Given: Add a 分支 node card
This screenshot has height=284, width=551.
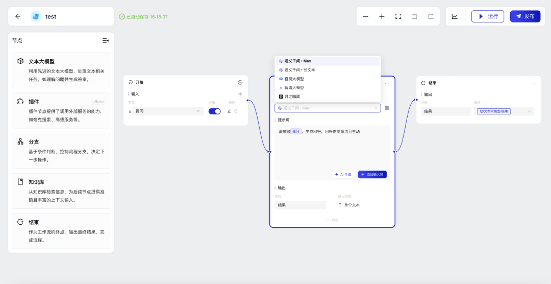Looking at the screenshot, I should pyautogui.click(x=61, y=151).
